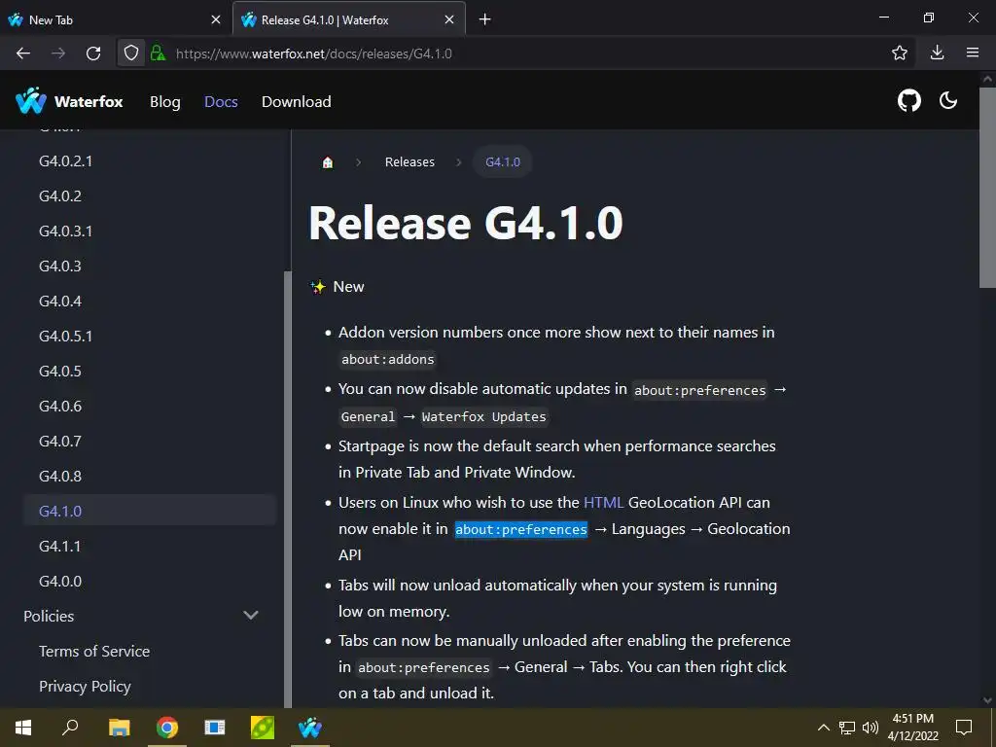Open a new tab with the plus button
The height and width of the screenshot is (747, 996).
(x=484, y=19)
